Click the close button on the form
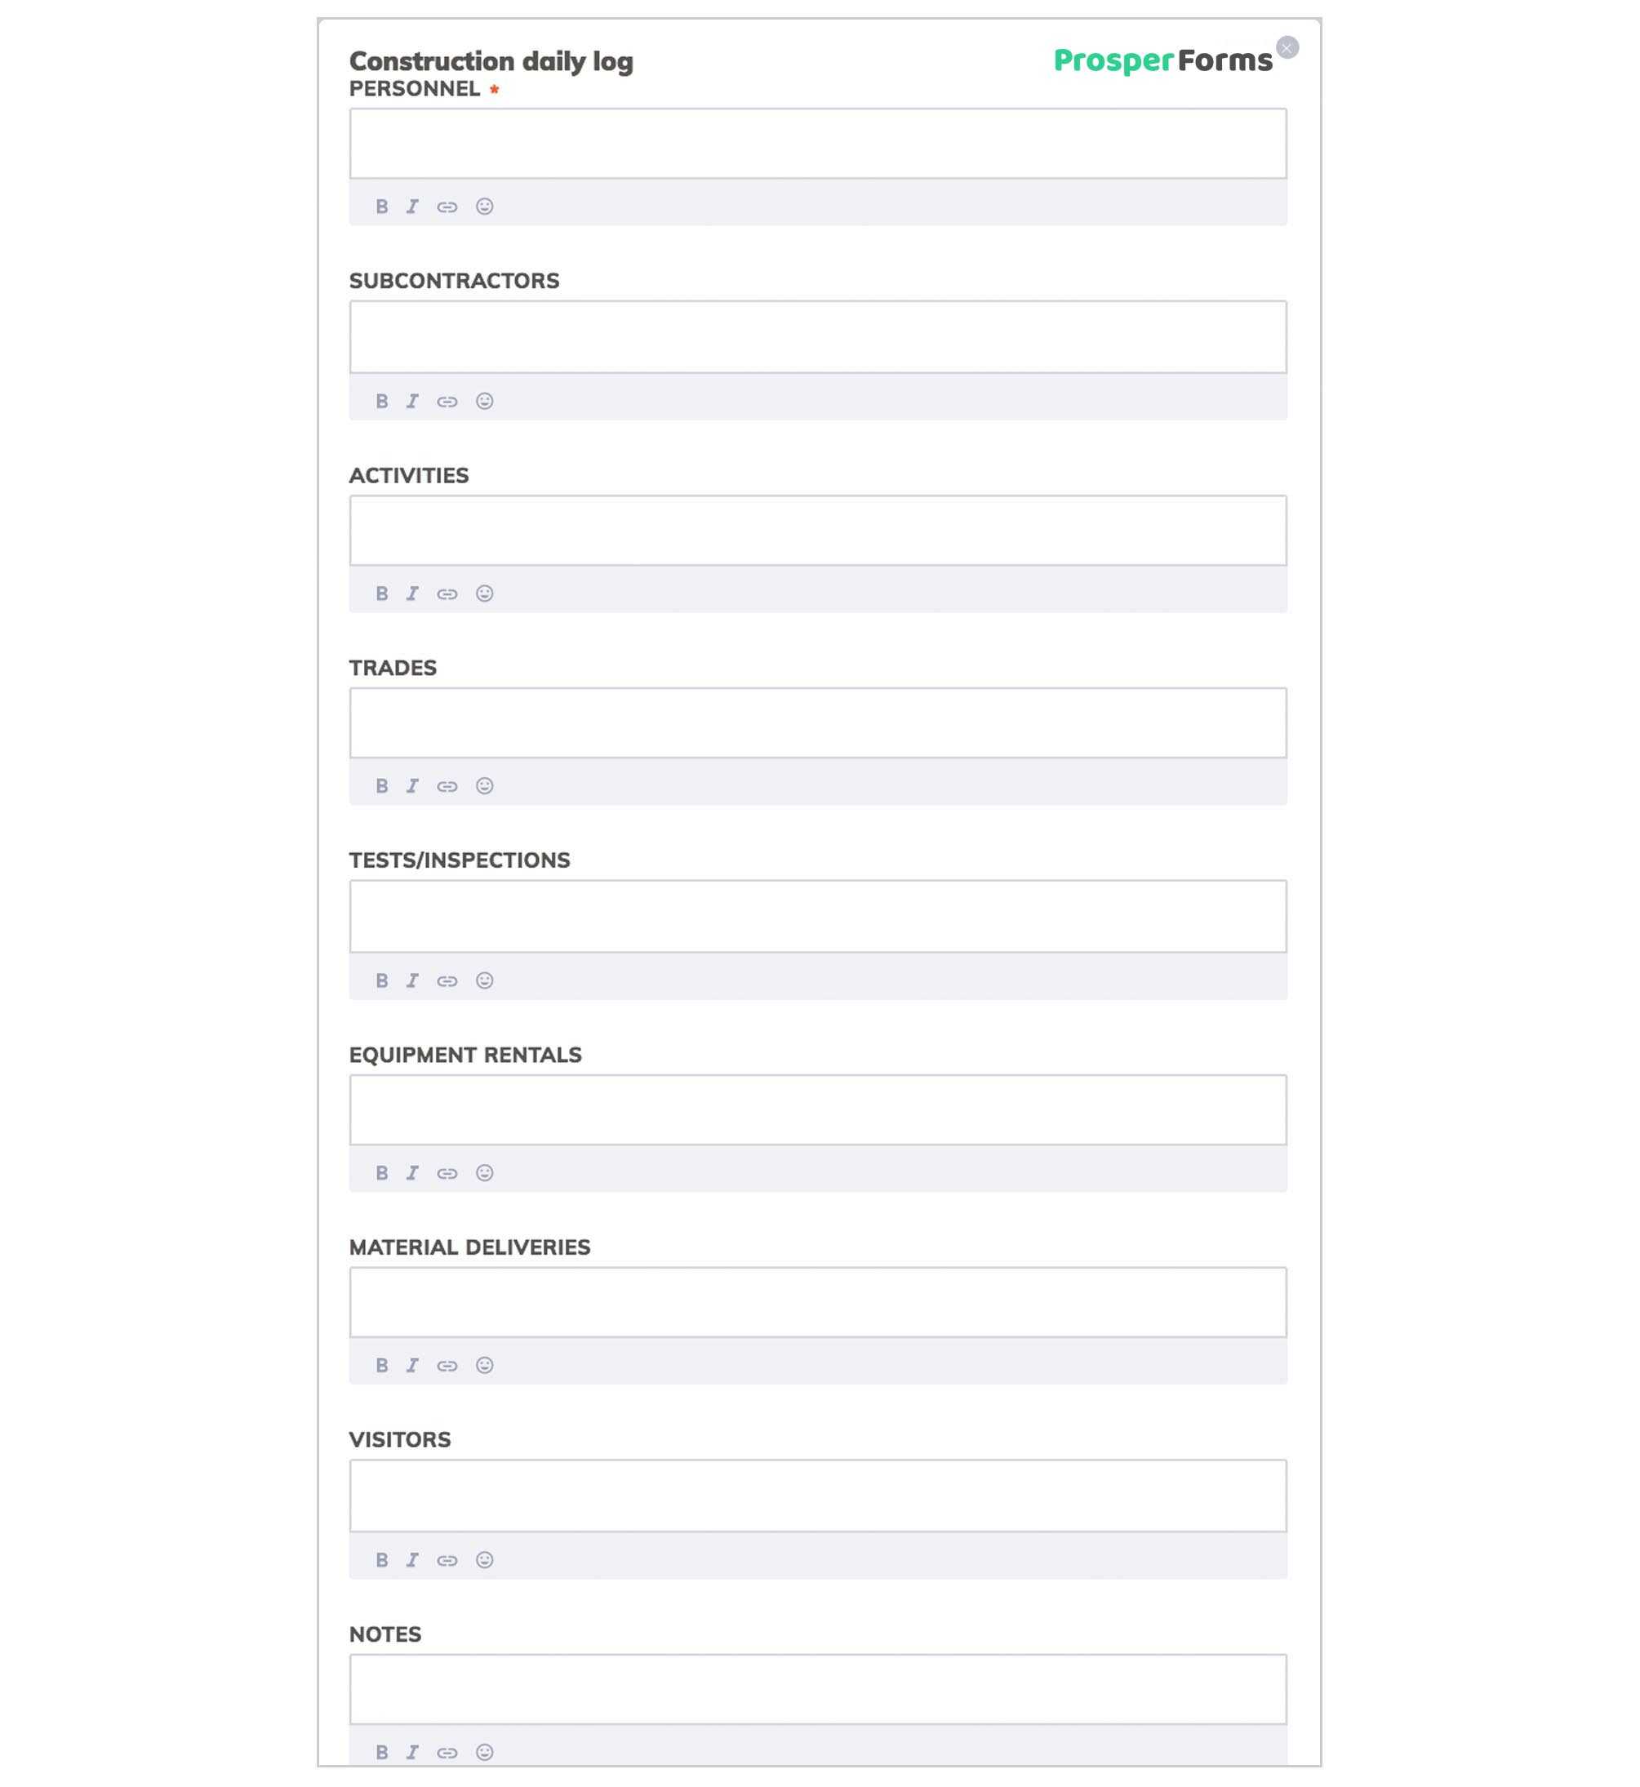This screenshot has height=1787, width=1640. coord(1287,47)
